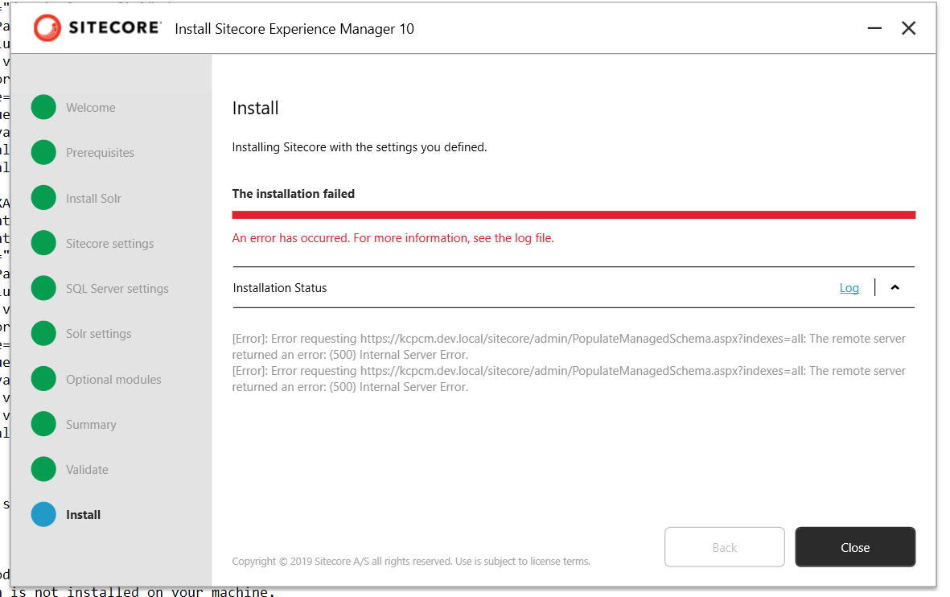Viewport: 950px width, 597px height.
Task: Click the 'Installation Status' label
Action: coord(279,288)
